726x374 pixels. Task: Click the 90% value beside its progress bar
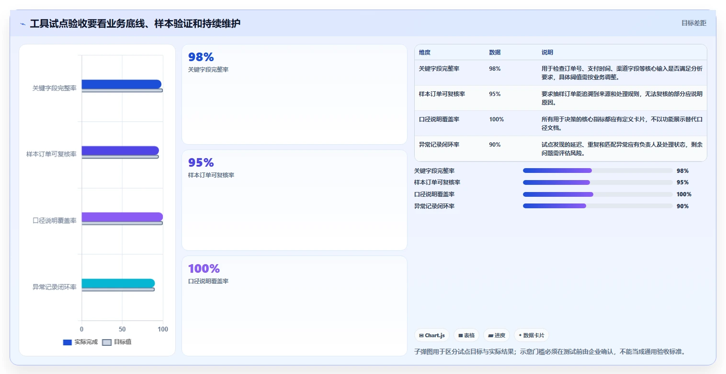682,206
